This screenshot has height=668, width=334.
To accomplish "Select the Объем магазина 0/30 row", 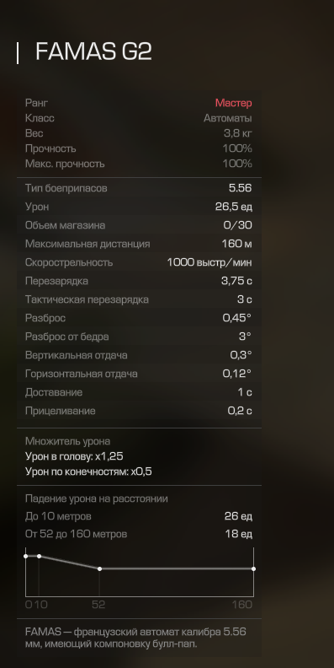I will [139, 225].
